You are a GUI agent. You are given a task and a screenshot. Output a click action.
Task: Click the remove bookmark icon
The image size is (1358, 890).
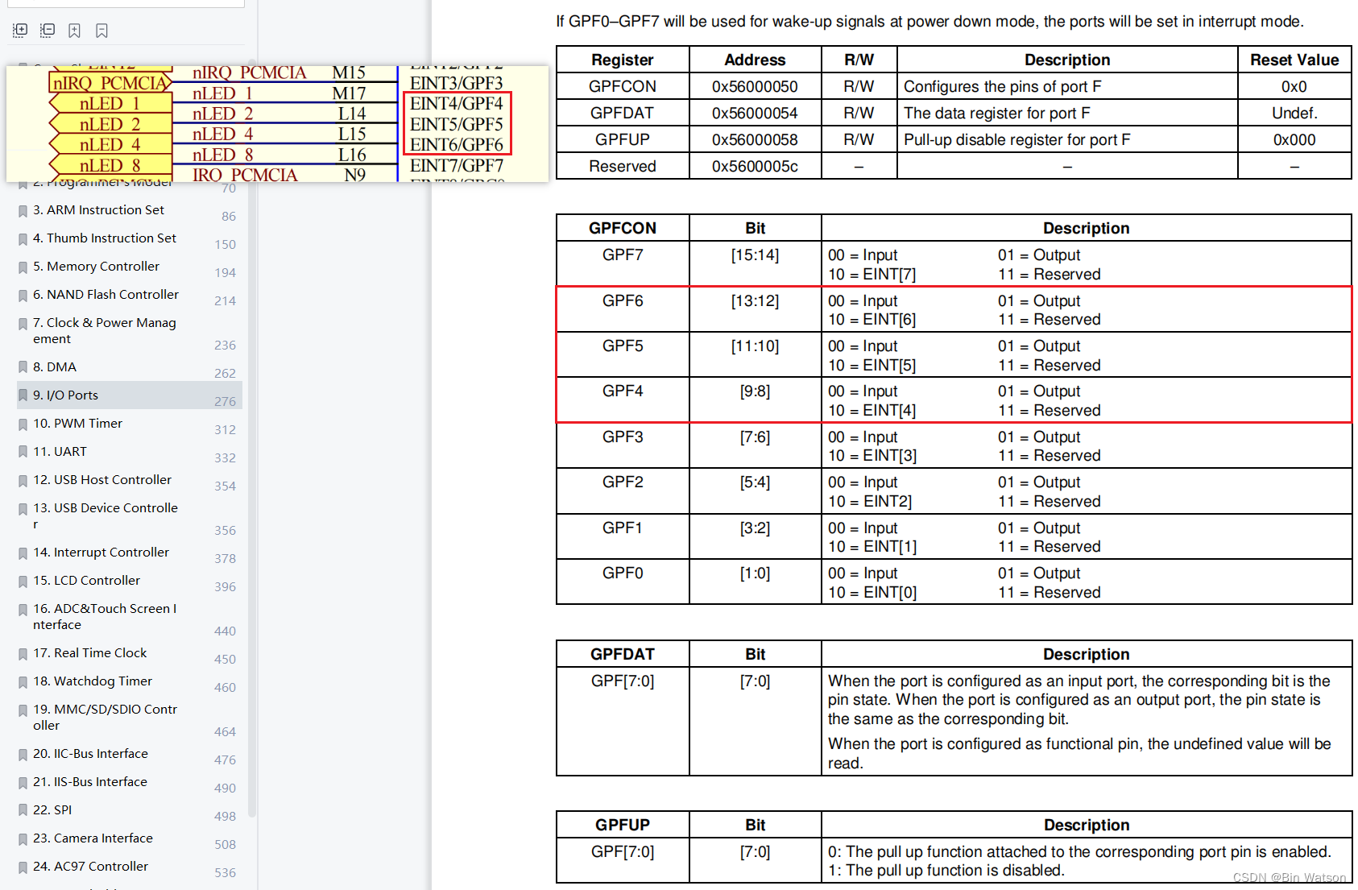click(x=101, y=31)
